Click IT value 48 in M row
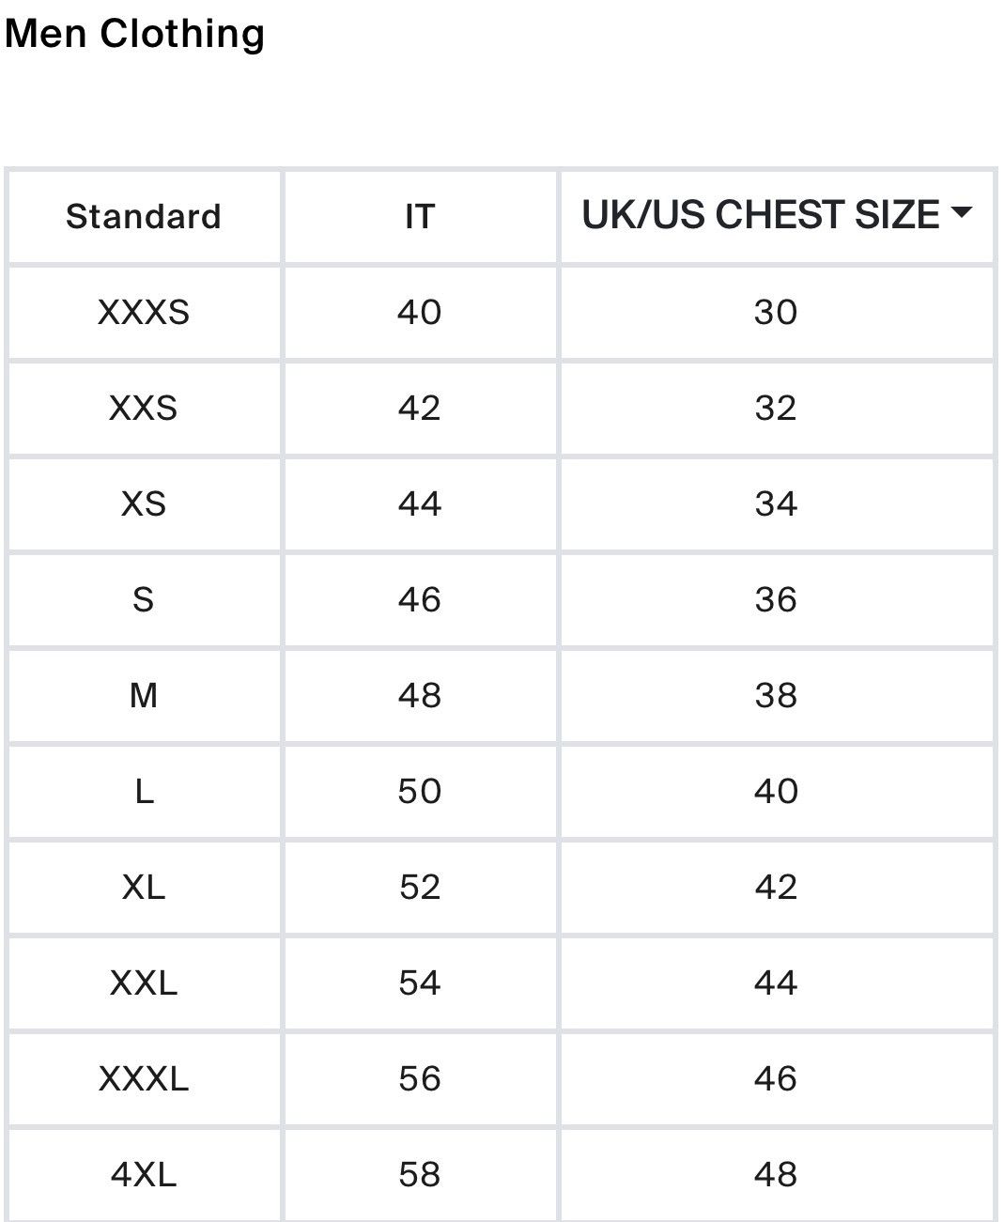This screenshot has width=1004, height=1222. [420, 695]
